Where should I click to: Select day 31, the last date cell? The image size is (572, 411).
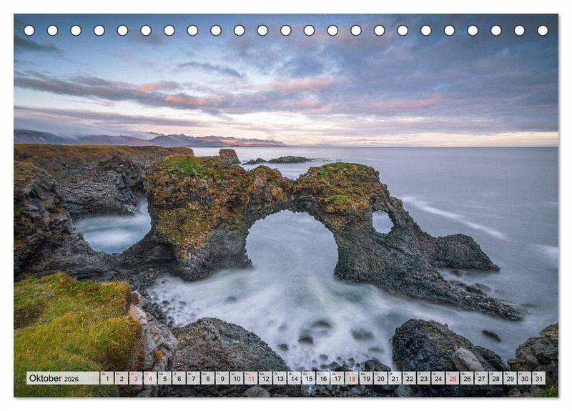point(538,379)
